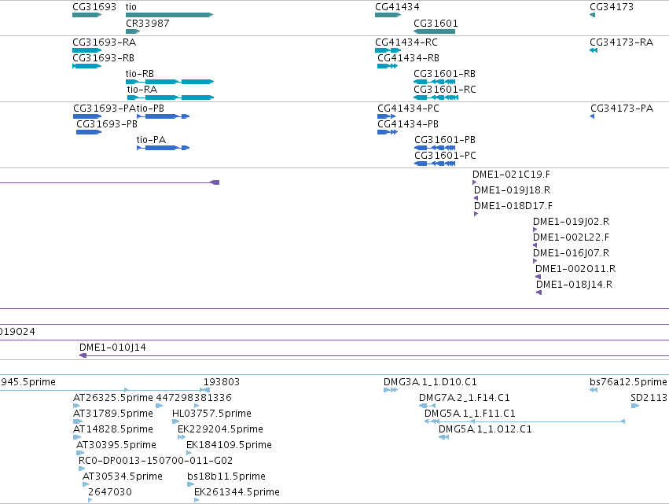Select EST AT30534.5prime
The height and width of the screenshot is (504, 669).
(x=123, y=477)
